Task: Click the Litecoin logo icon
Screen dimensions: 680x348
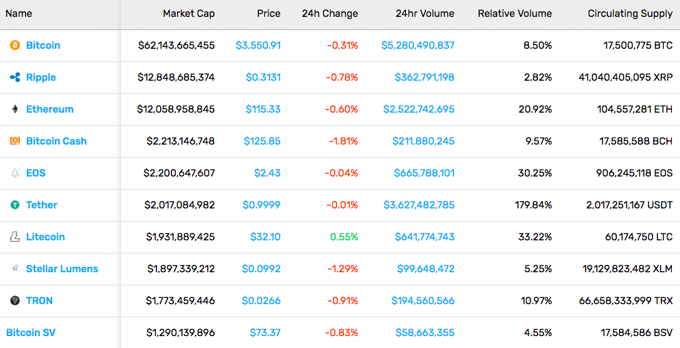Action: [x=15, y=237]
